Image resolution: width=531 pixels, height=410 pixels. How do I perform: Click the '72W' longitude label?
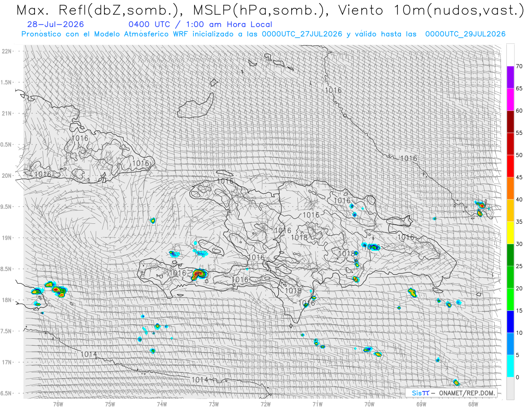click(265, 404)
